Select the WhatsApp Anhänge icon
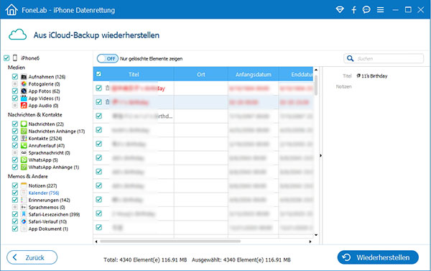 tap(24, 167)
